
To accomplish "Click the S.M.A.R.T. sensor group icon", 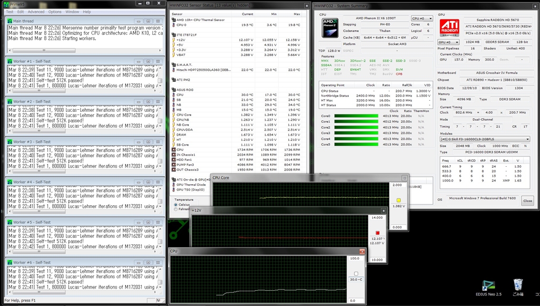I will pos(173,64).
